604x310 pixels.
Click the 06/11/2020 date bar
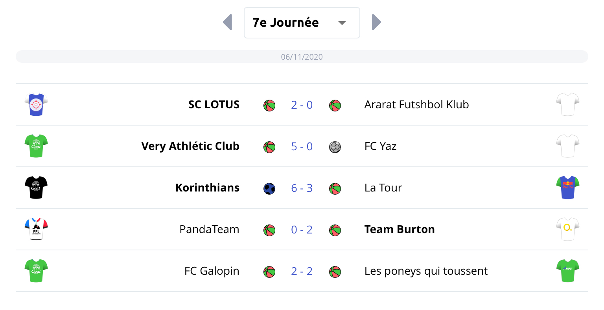click(302, 57)
